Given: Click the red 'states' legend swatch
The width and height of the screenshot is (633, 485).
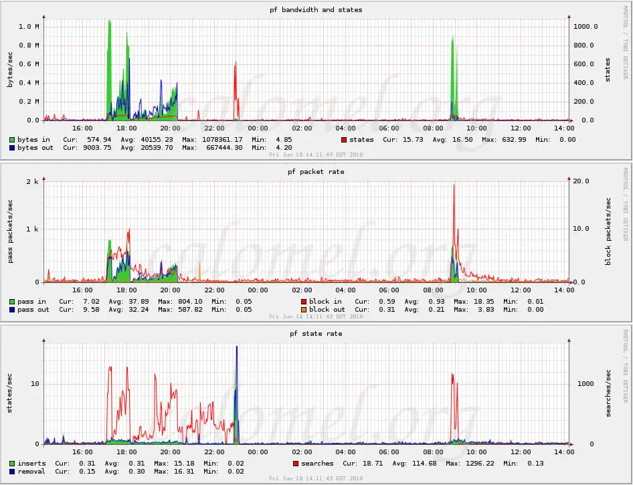Looking at the screenshot, I should pos(344,140).
